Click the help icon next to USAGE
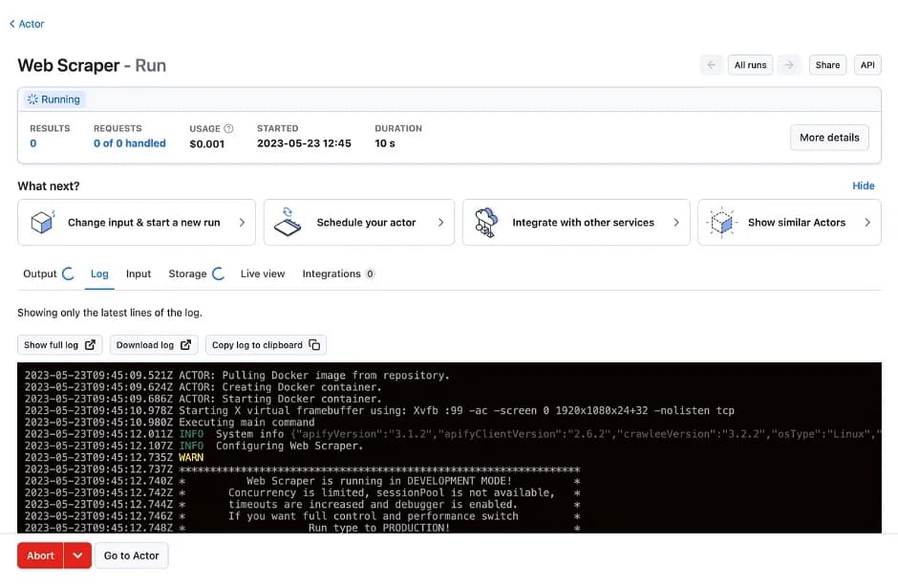This screenshot has height=588, width=898. (228, 128)
